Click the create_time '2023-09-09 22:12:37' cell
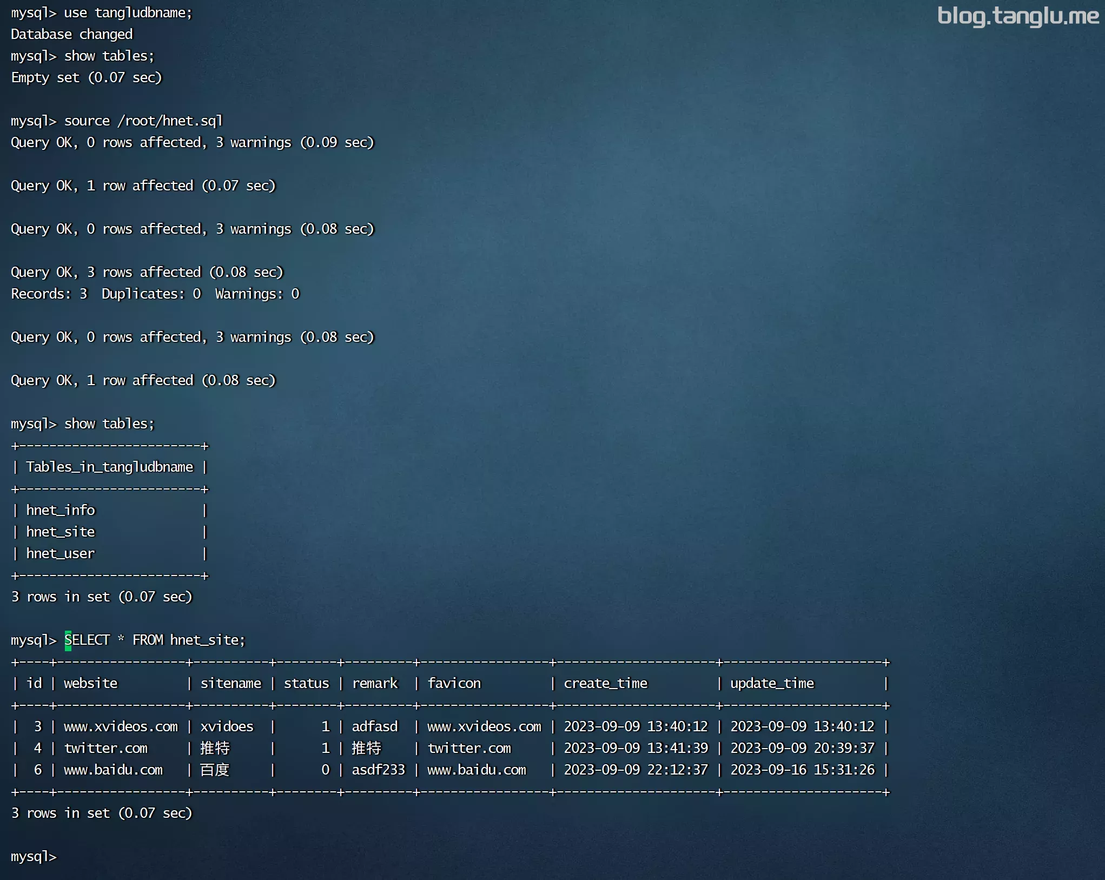This screenshot has width=1105, height=880. tap(636, 770)
